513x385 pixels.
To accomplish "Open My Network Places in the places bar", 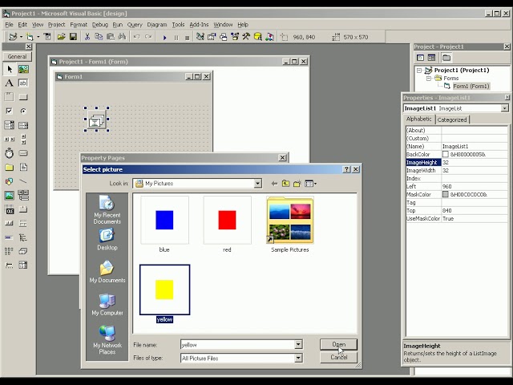I will (107, 340).
